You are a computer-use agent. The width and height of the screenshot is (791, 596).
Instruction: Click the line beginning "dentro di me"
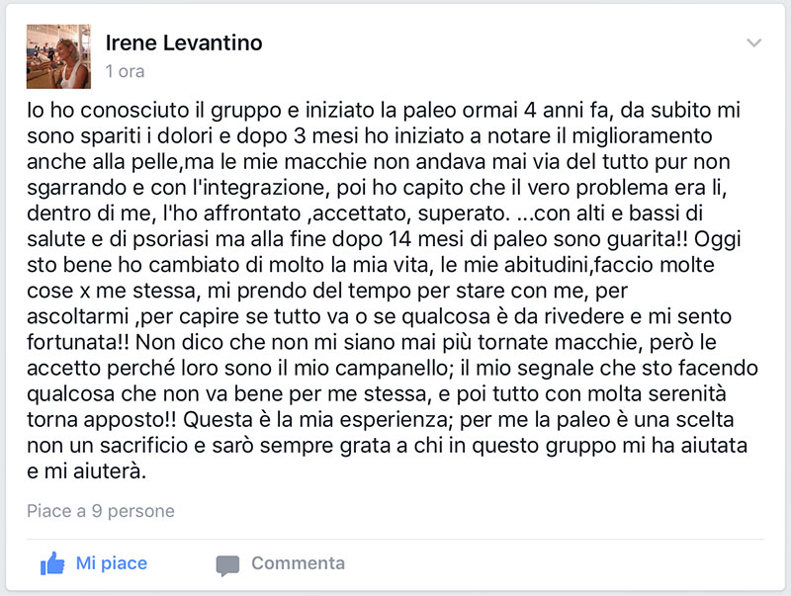tap(365, 213)
